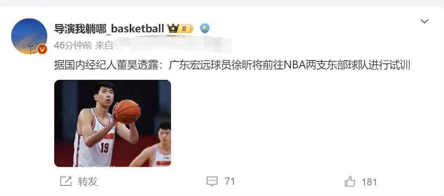The width and height of the screenshot is (444, 196).
Task: Click the comment count 71
Action: tap(229, 181)
